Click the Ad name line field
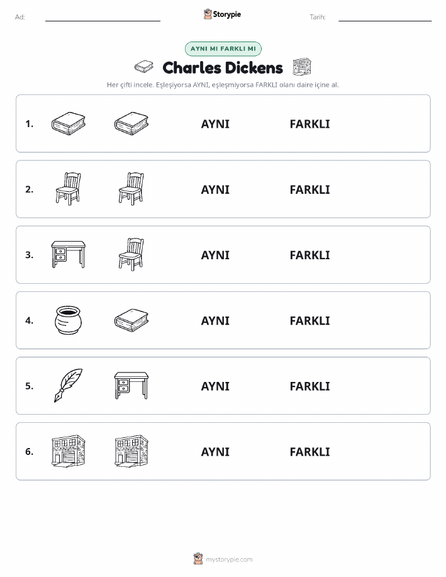 [103, 18]
